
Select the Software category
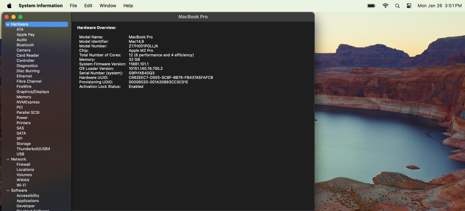[19, 191]
